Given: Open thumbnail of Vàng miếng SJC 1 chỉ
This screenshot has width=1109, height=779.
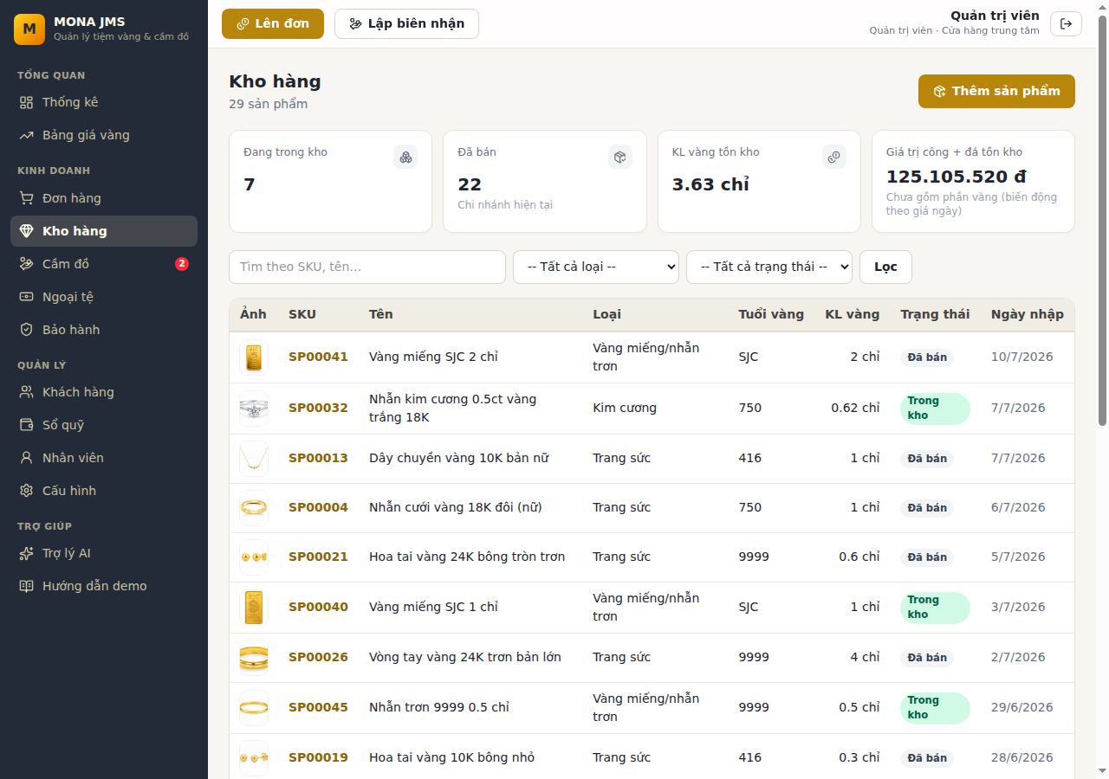Looking at the screenshot, I should (x=254, y=608).
